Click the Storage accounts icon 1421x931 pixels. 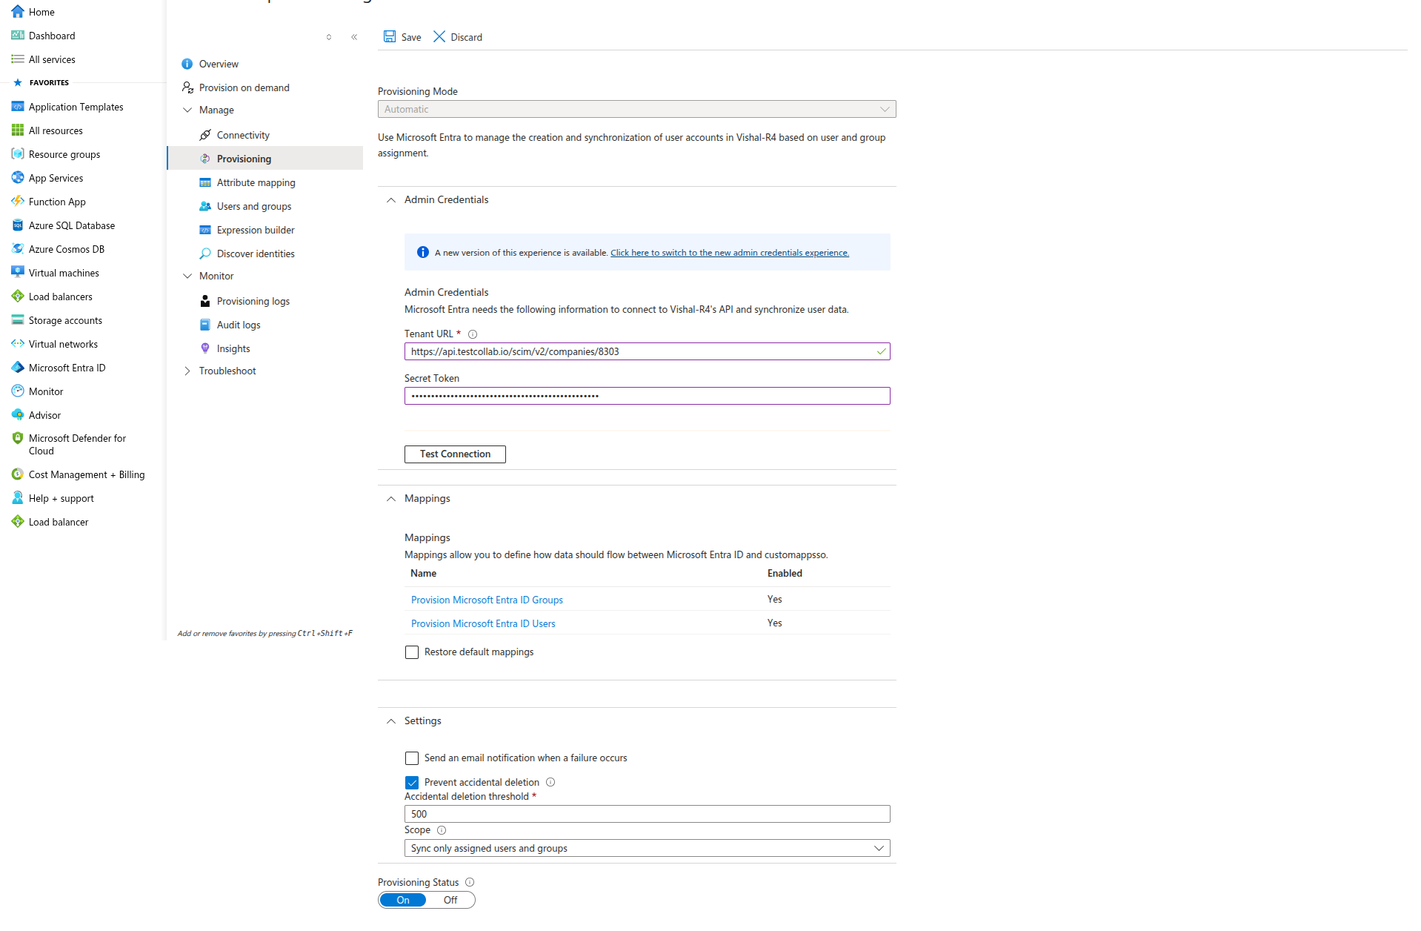18,319
